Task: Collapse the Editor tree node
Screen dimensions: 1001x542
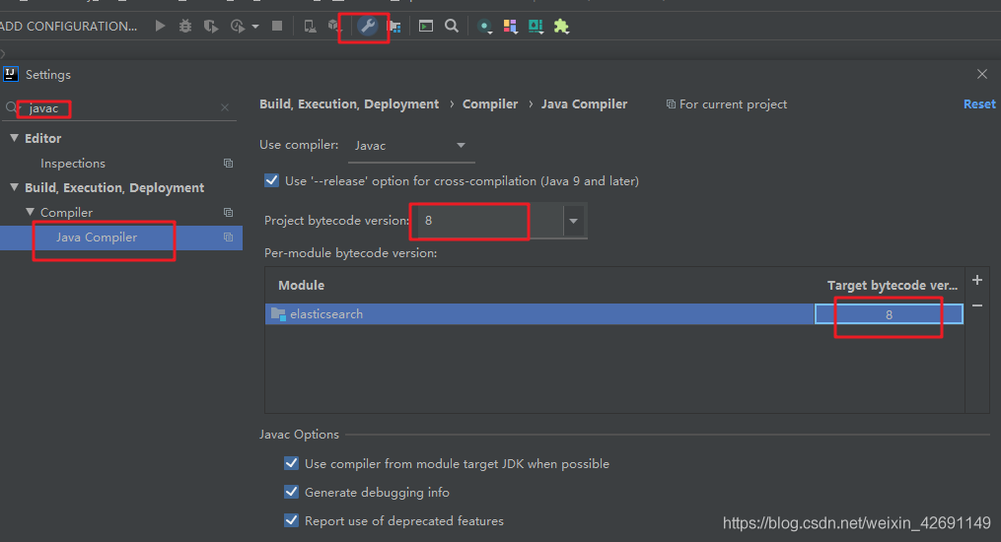Action: [14, 138]
